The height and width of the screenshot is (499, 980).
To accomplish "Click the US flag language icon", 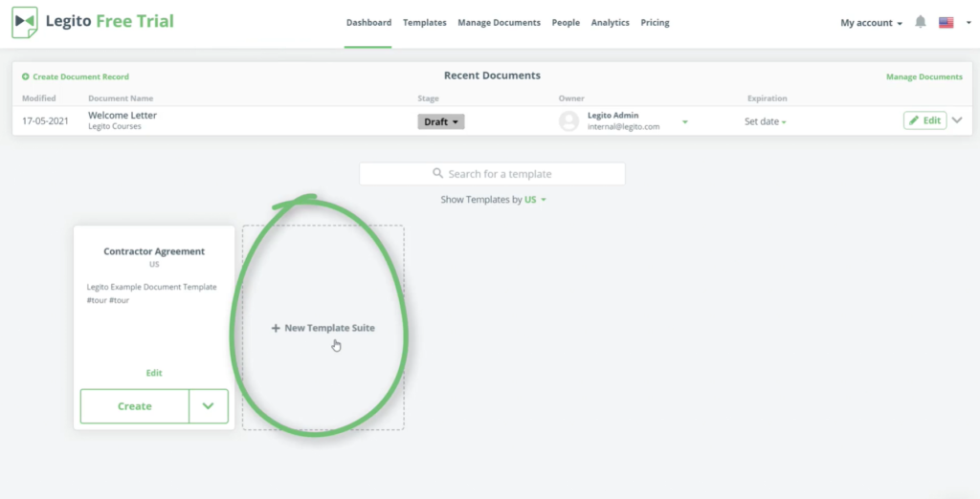I will pos(947,23).
